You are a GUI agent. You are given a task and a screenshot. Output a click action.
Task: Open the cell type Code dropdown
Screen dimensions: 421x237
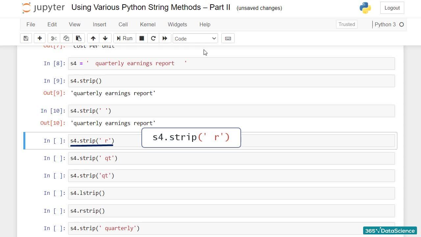pos(195,39)
